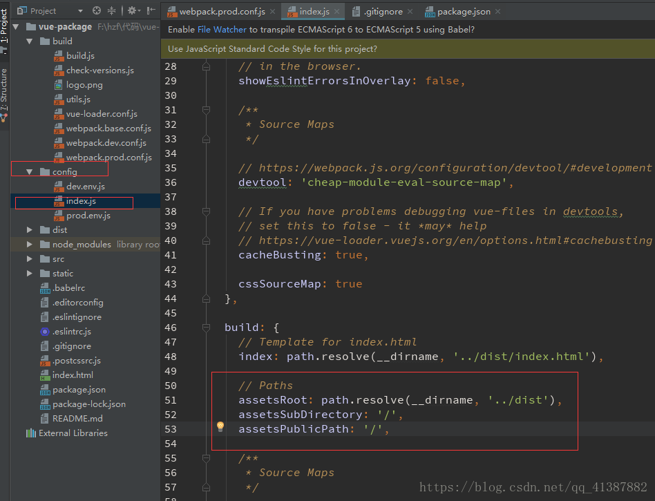Image resolution: width=655 pixels, height=501 pixels.
Task: Collapse the config folder
Action: pyautogui.click(x=29, y=172)
